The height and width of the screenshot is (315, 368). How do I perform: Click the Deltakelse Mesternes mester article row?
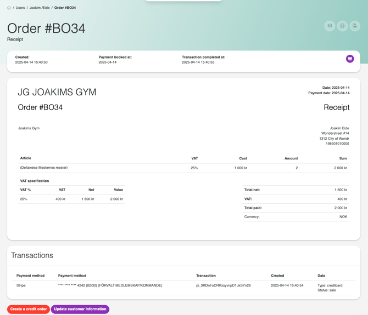pyautogui.click(x=44, y=168)
